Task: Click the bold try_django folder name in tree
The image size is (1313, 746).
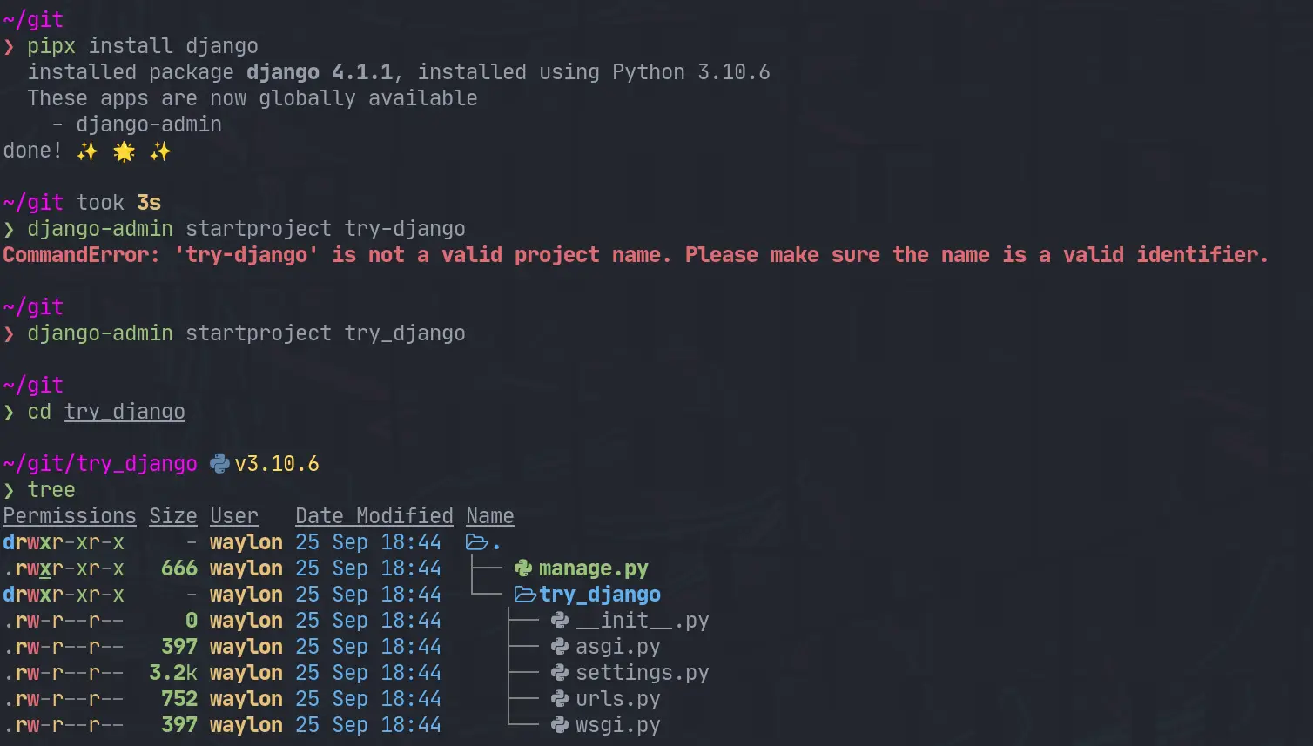Action: pyautogui.click(x=600, y=595)
